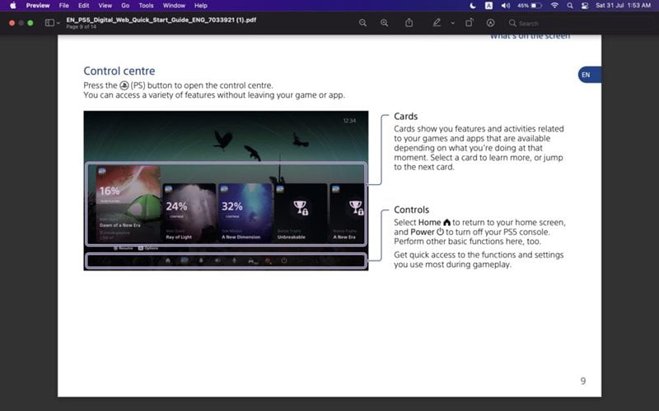659x411 pixels.
Task: Click the 16% Dawn of a New Era card
Action: (129, 204)
